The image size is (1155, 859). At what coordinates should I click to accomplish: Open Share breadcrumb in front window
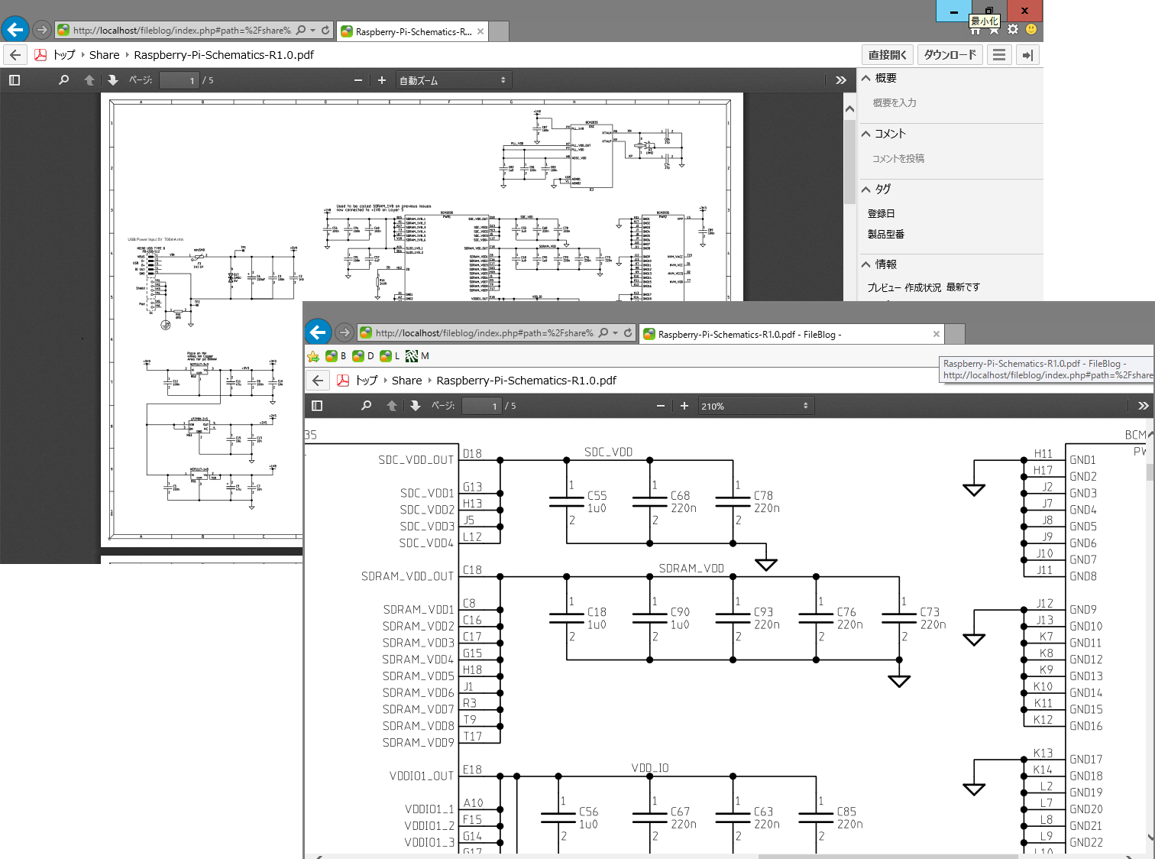click(406, 380)
